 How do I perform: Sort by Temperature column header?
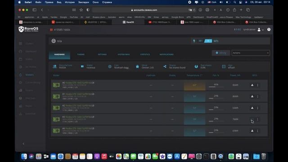tap(194, 75)
